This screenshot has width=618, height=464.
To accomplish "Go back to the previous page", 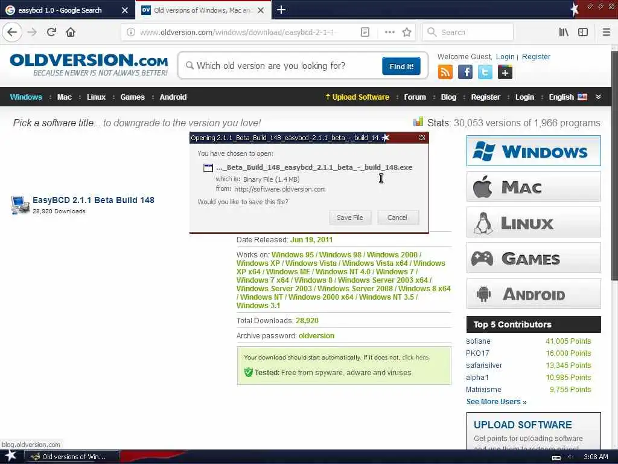I will coord(12,32).
